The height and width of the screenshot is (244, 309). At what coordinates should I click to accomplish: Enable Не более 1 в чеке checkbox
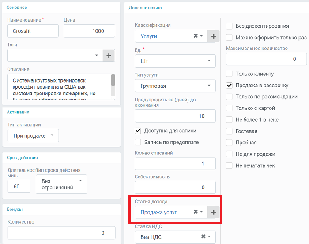coord(229,120)
